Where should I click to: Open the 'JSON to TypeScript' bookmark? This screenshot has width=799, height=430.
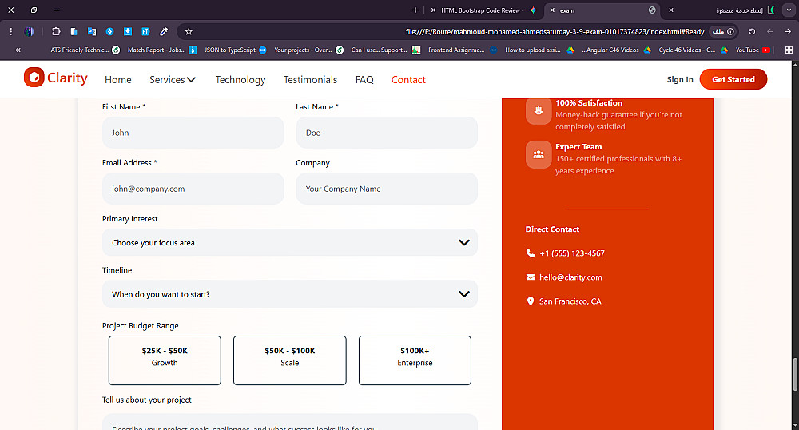coord(236,50)
